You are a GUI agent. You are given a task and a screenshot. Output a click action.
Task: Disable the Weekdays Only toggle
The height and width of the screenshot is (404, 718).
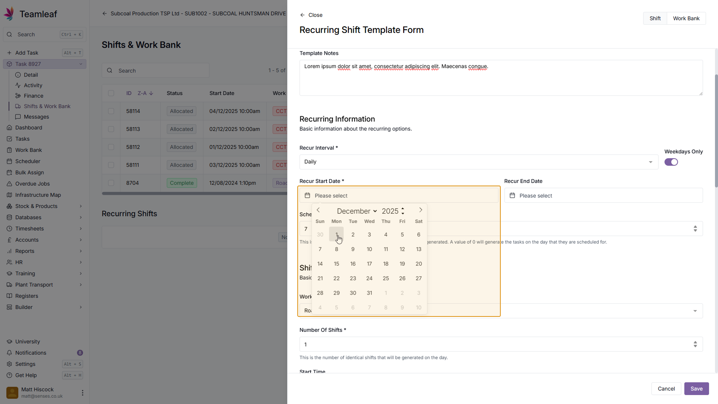coord(671,162)
